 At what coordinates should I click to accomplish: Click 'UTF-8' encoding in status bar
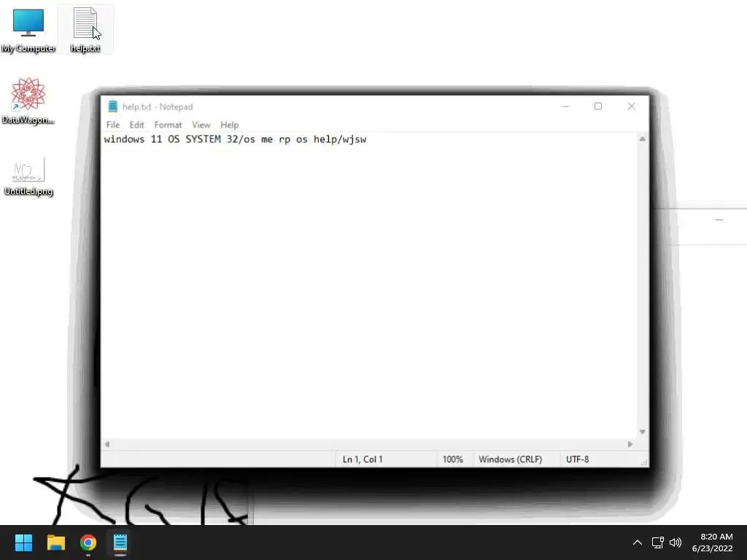click(x=578, y=459)
